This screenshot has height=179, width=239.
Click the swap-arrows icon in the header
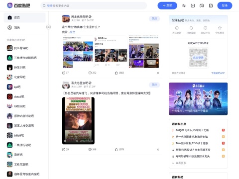point(184,5)
